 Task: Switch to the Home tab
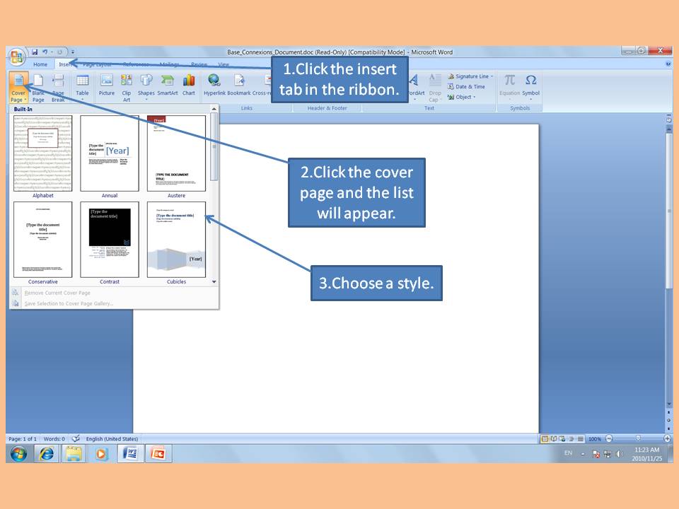[x=40, y=64]
